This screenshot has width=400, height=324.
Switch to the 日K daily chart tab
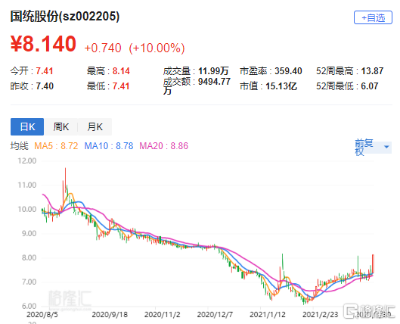(x=27, y=126)
